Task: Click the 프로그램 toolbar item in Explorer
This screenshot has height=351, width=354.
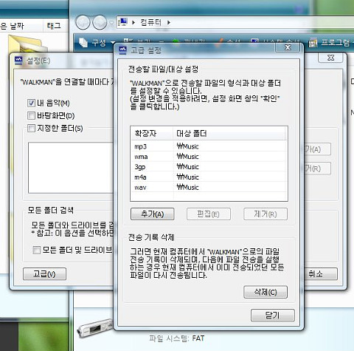Action: [x=330, y=43]
